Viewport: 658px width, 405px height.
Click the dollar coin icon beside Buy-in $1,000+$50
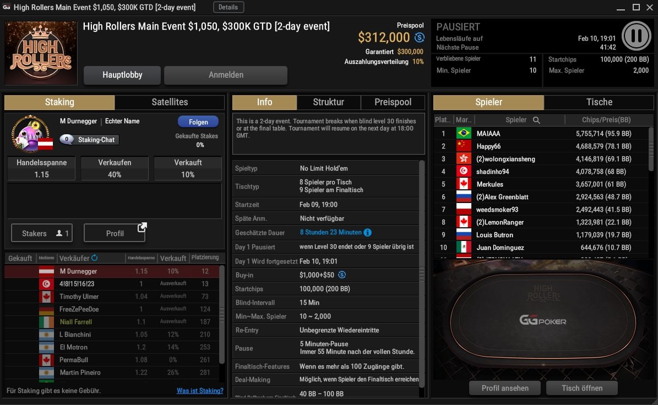click(x=342, y=275)
